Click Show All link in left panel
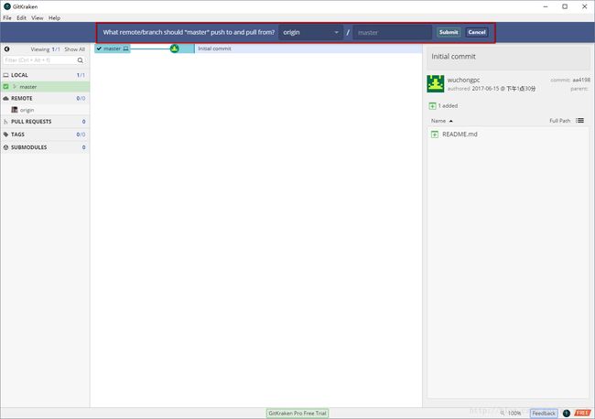 tap(74, 49)
